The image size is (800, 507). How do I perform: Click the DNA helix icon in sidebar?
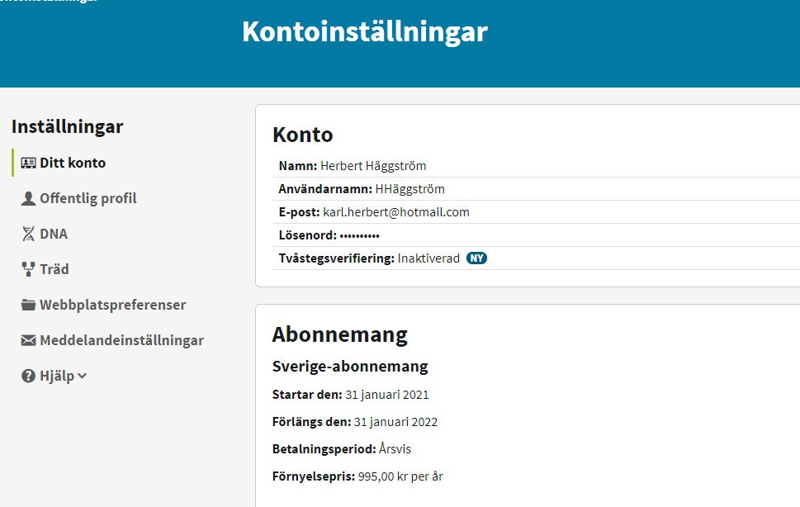click(x=28, y=235)
